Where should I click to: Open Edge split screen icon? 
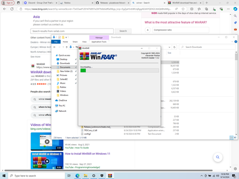(x=192, y=9)
